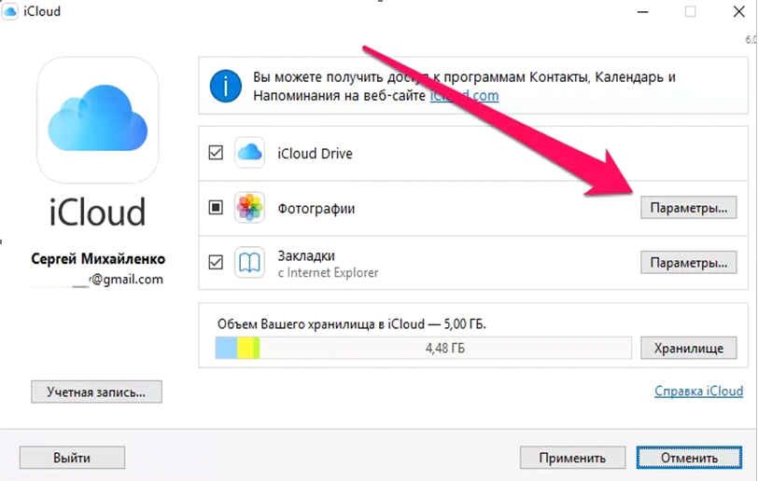The height and width of the screenshot is (481, 758).
Task: Uncheck the iCloud Drive checkbox
Action: click(216, 153)
